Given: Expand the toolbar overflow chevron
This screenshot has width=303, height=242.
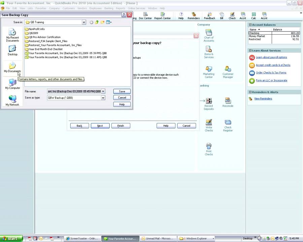Looking at the screenshot, I should click(x=301, y=13).
